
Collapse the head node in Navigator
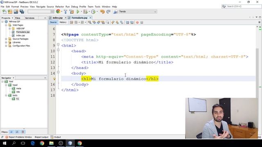coord(6,85)
